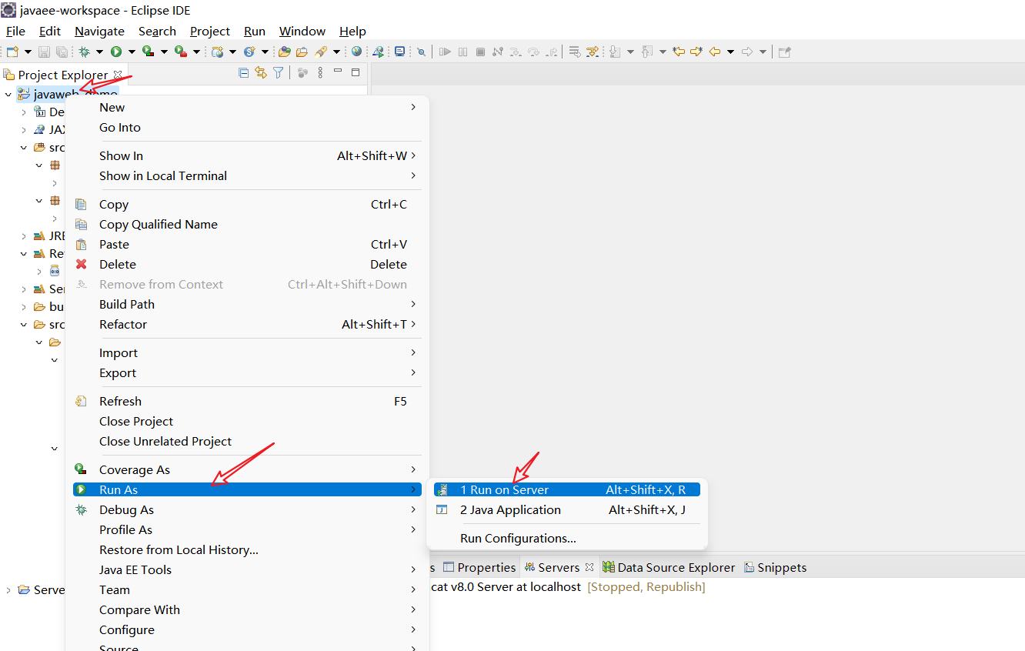Screen dimensions: 1025x651
Task: Select the Pin Editor icon at toolbar's right end
Action: (x=784, y=51)
